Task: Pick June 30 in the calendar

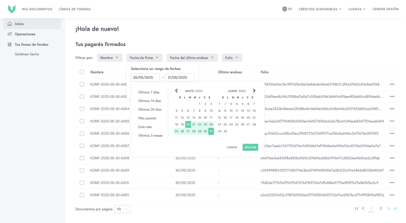Action: [x=225, y=131]
